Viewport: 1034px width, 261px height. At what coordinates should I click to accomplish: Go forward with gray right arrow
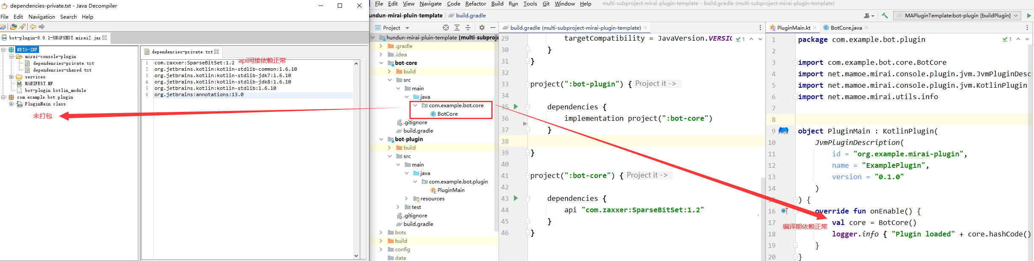[42, 27]
